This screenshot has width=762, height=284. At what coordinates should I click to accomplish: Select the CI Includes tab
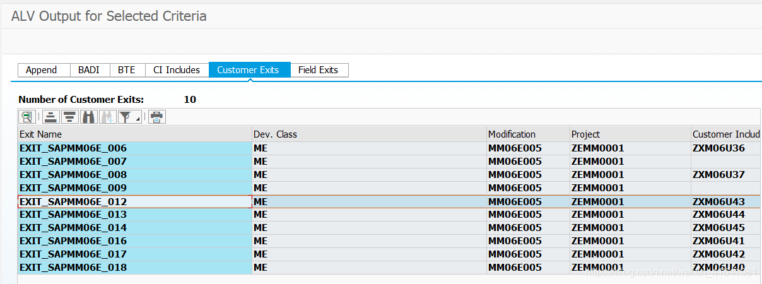[177, 70]
